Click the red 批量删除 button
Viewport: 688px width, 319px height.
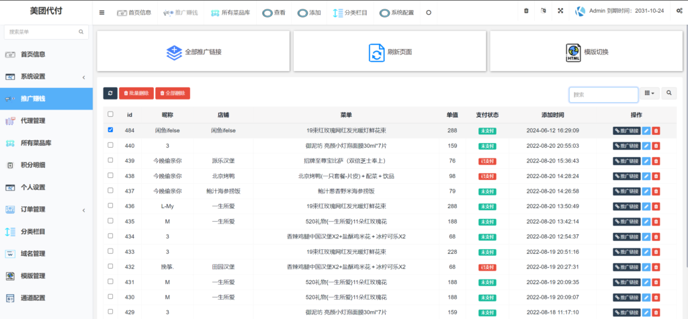(x=136, y=93)
